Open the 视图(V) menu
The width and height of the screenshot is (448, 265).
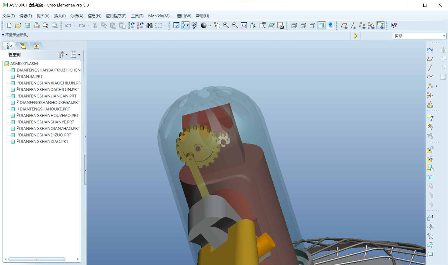coord(43,16)
